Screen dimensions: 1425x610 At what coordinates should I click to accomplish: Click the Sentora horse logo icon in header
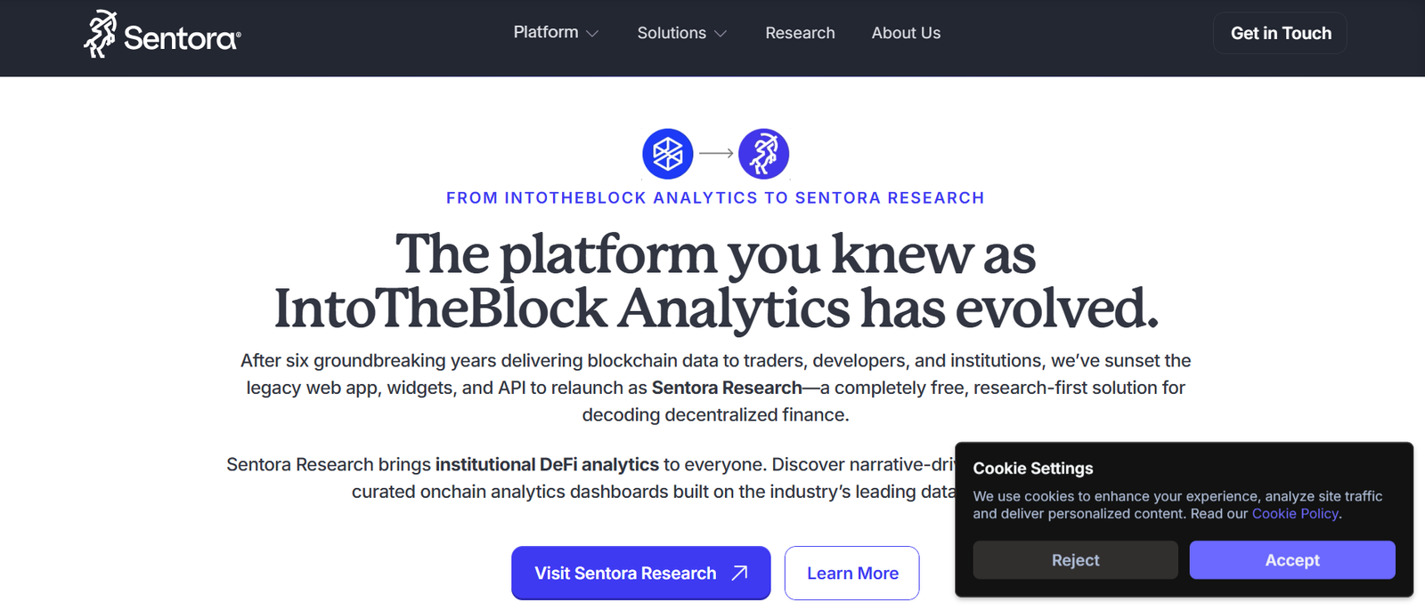(x=101, y=35)
